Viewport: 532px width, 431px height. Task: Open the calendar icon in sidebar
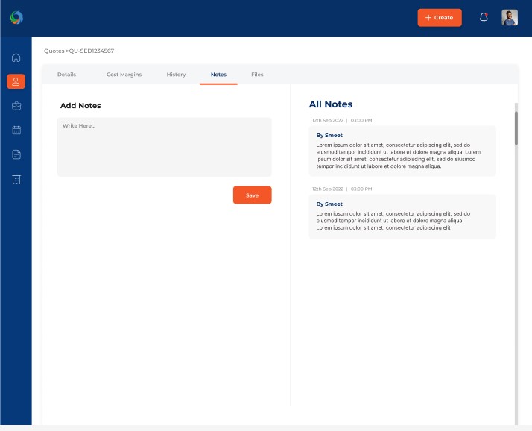(16, 130)
